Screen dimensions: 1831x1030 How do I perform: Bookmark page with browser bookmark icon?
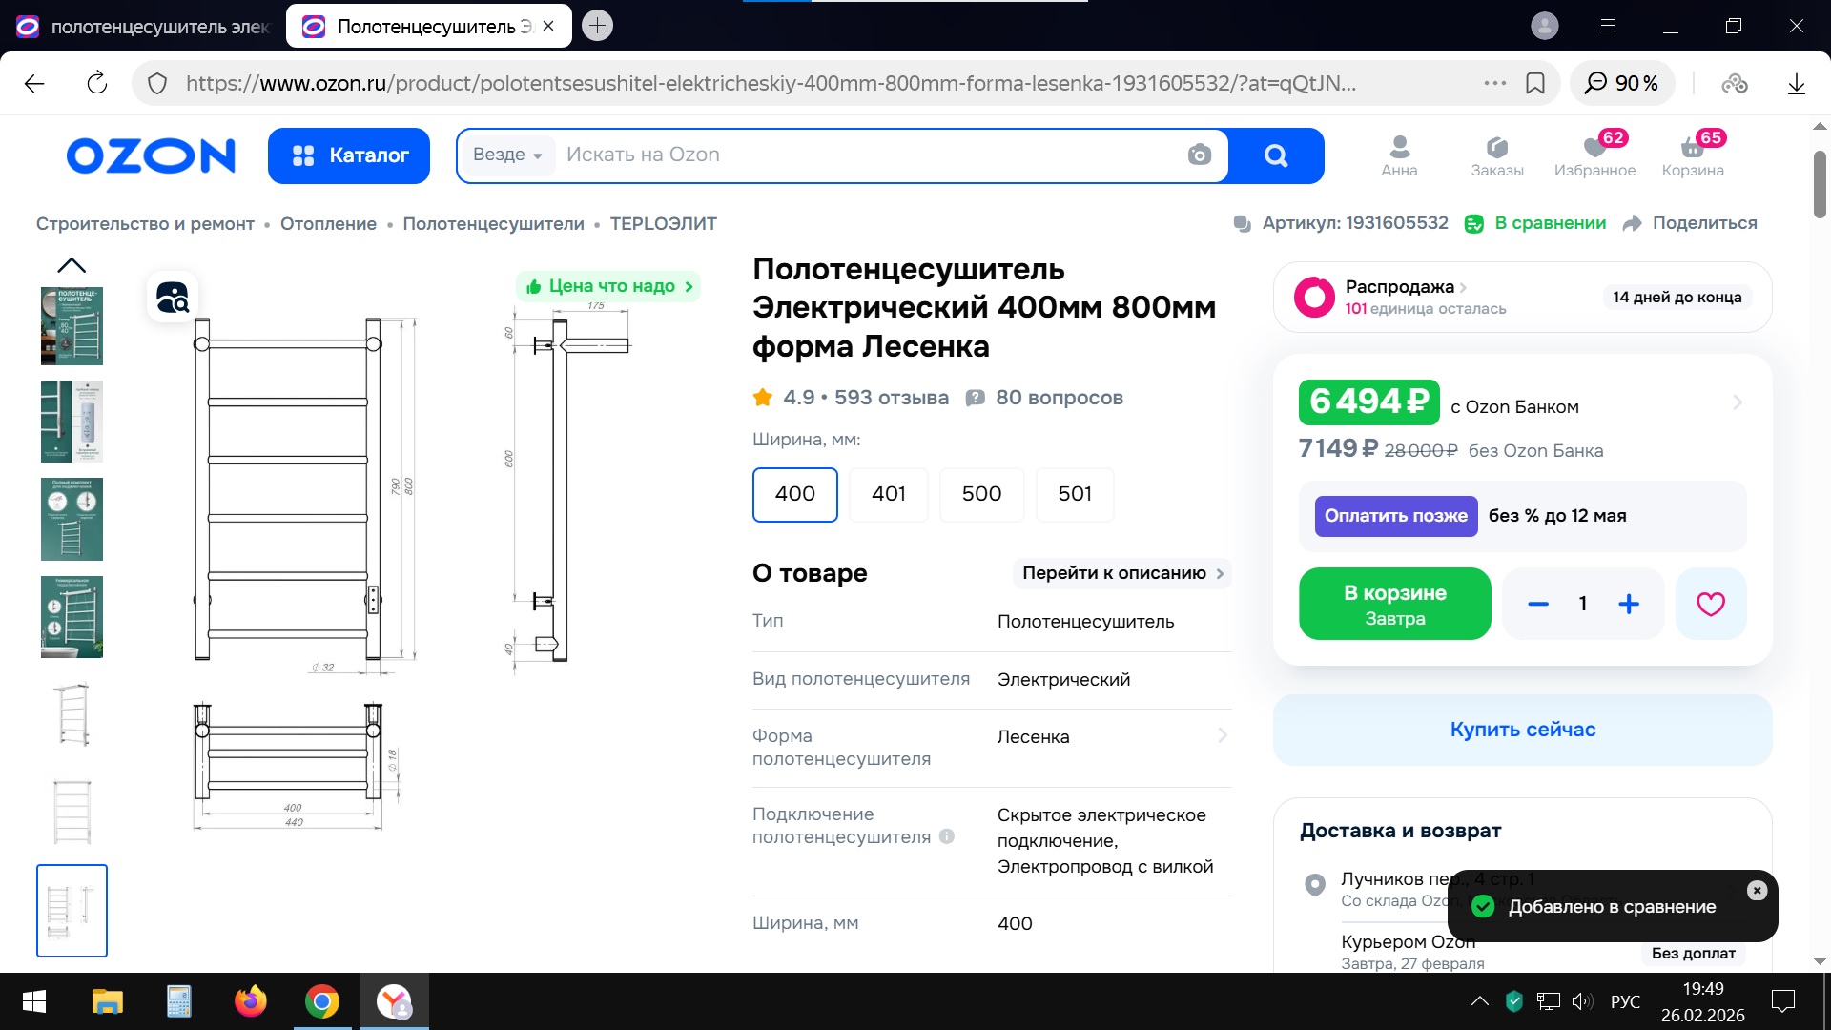[x=1535, y=83]
